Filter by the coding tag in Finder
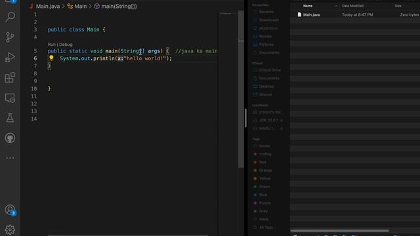 pyautogui.click(x=265, y=154)
